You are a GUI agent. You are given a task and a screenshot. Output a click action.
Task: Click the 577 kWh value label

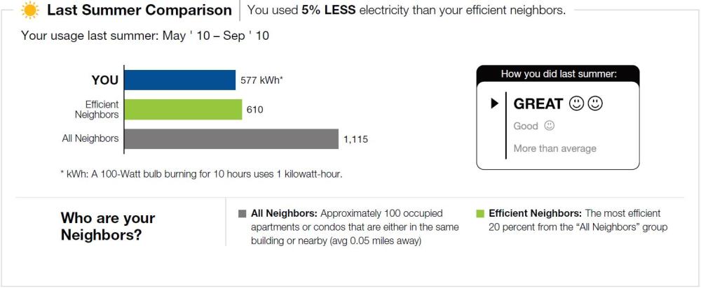[262, 80]
